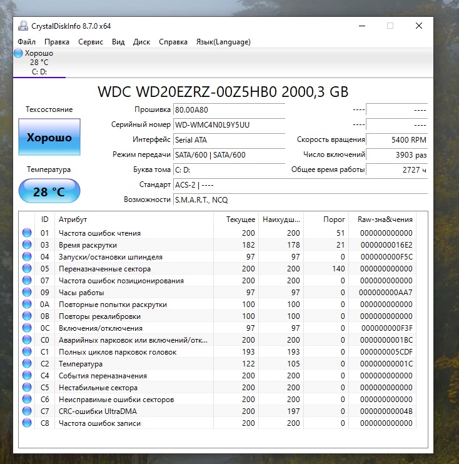This screenshot has width=459, height=464.
Task: Click the Текущее column header
Action: coord(236,219)
